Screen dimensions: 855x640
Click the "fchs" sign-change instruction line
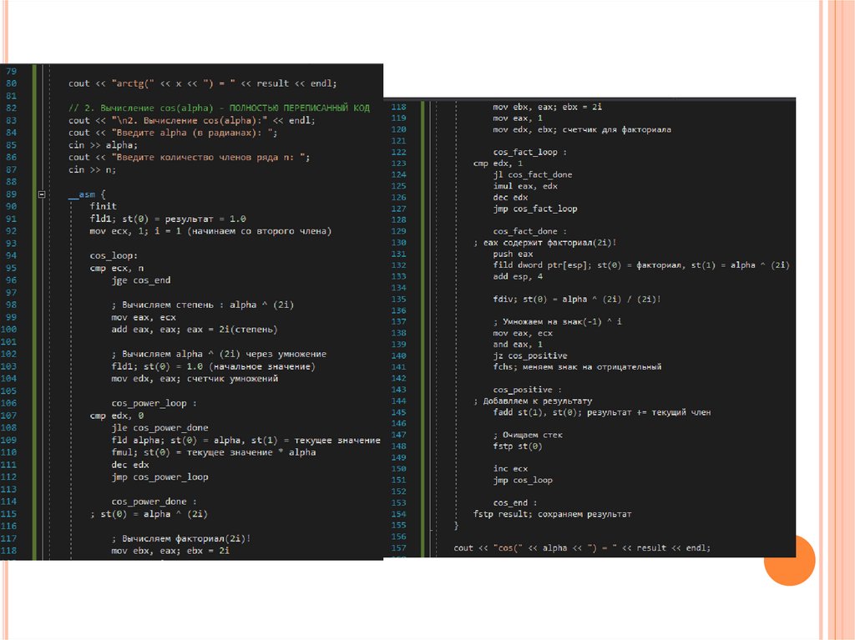point(577,366)
